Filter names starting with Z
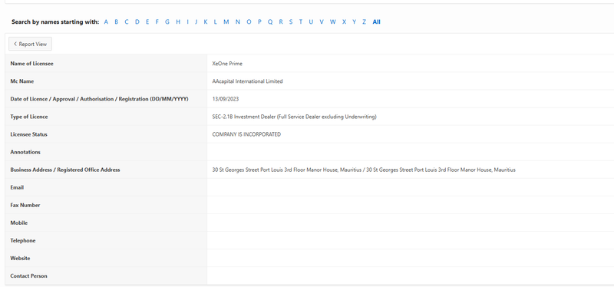 [x=364, y=22]
